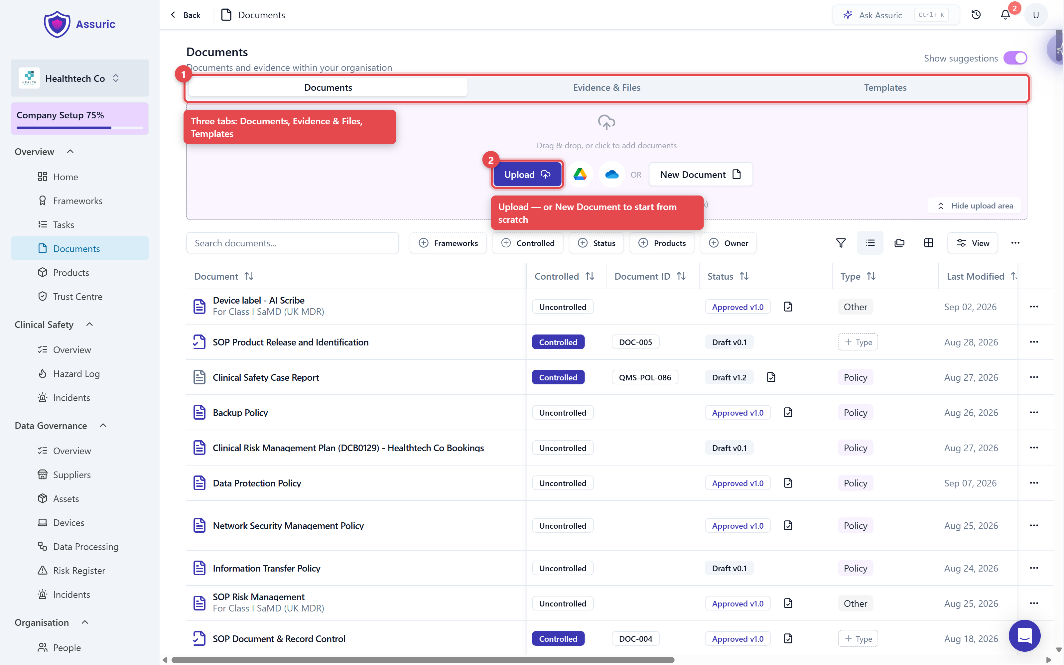Screen dimensions: 1064x665
Task: Open the user avatar menu
Action: [1036, 15]
